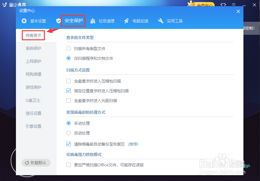Click the skin shirt icon in main window
Viewport: 260px width, 181px height.
click(223, 5)
